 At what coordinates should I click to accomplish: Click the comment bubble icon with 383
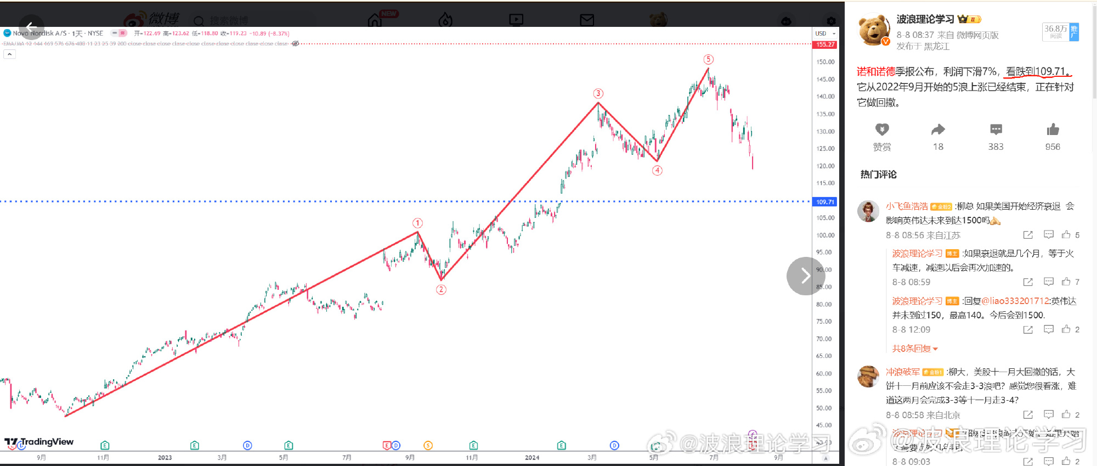tap(996, 130)
